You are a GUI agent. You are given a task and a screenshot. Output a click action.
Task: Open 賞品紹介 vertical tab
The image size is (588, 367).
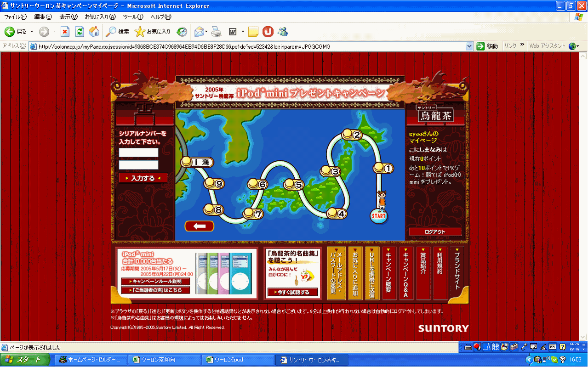pos(423,273)
